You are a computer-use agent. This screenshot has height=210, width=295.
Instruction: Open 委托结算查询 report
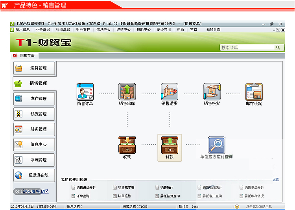168,196
